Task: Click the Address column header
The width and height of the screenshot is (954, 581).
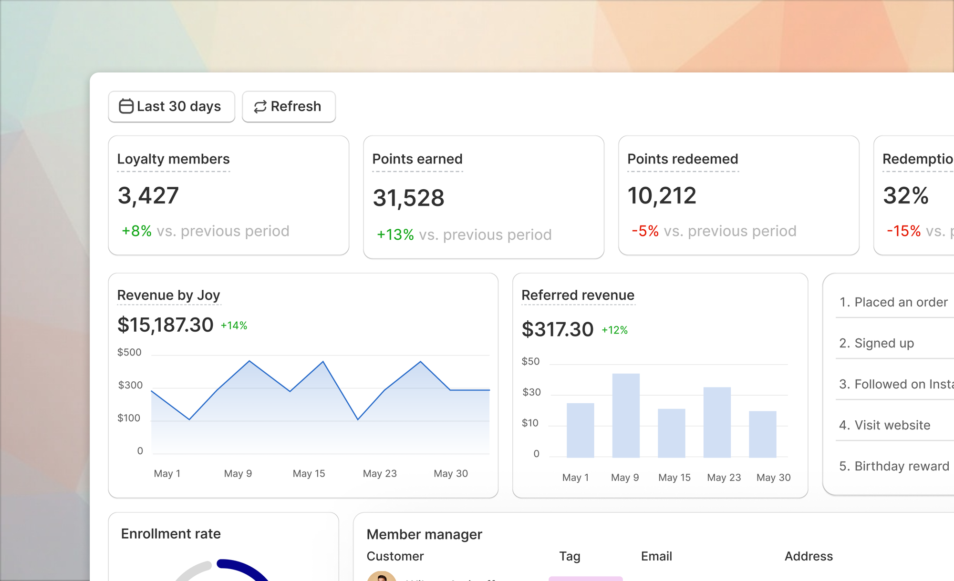Action: [x=809, y=556]
